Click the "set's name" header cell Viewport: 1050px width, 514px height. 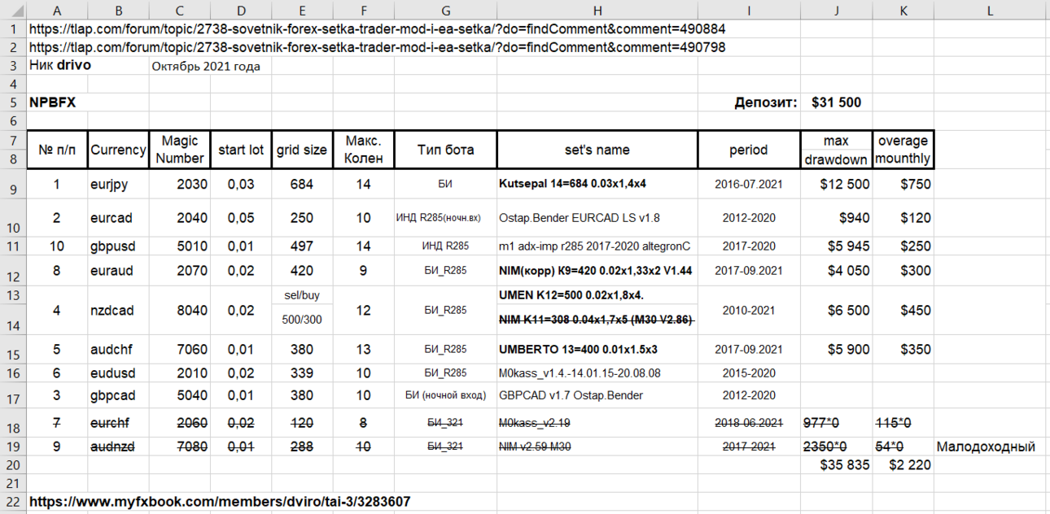click(x=597, y=149)
